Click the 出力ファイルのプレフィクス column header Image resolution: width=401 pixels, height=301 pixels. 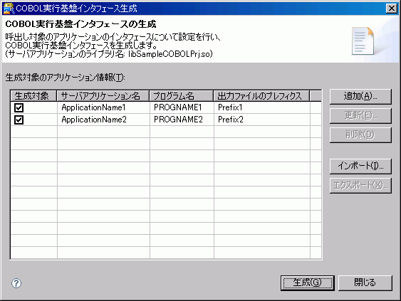coord(261,96)
